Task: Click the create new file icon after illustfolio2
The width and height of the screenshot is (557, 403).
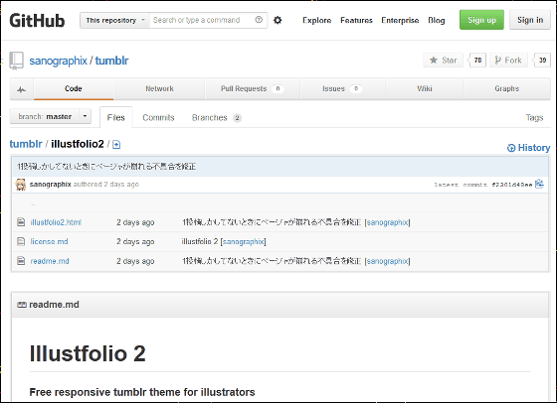Action: coord(116,144)
